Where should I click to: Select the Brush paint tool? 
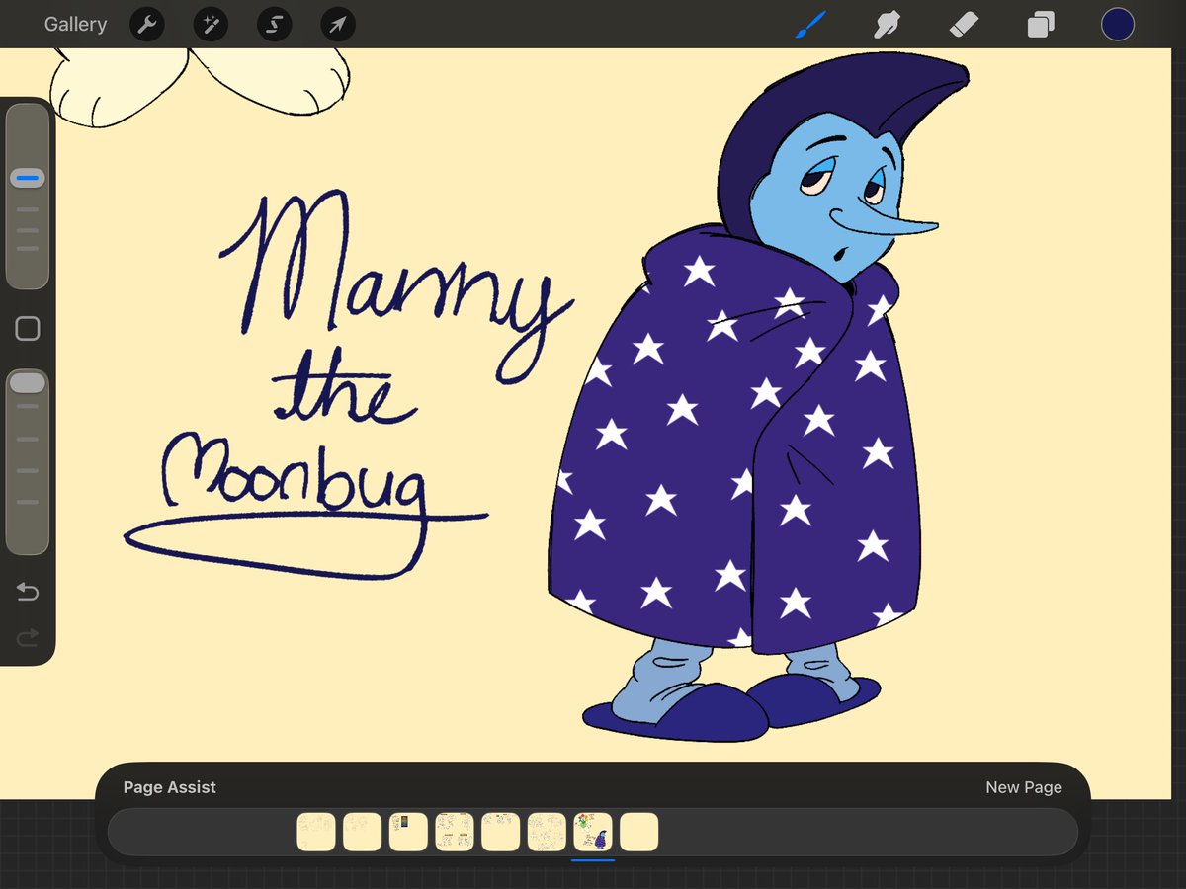(810, 25)
